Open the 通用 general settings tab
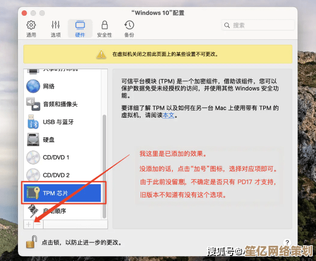This screenshot has height=261, width=316. tap(31, 29)
